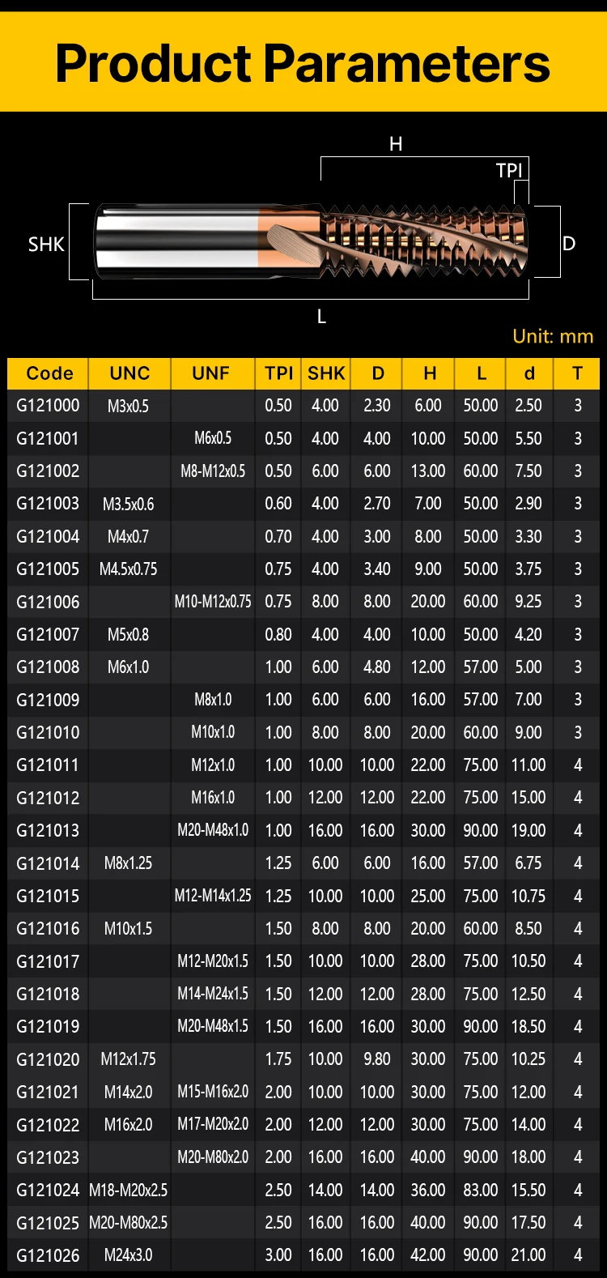Click the 83.00 length value
The height and width of the screenshot is (1278, 607).
click(480, 1191)
